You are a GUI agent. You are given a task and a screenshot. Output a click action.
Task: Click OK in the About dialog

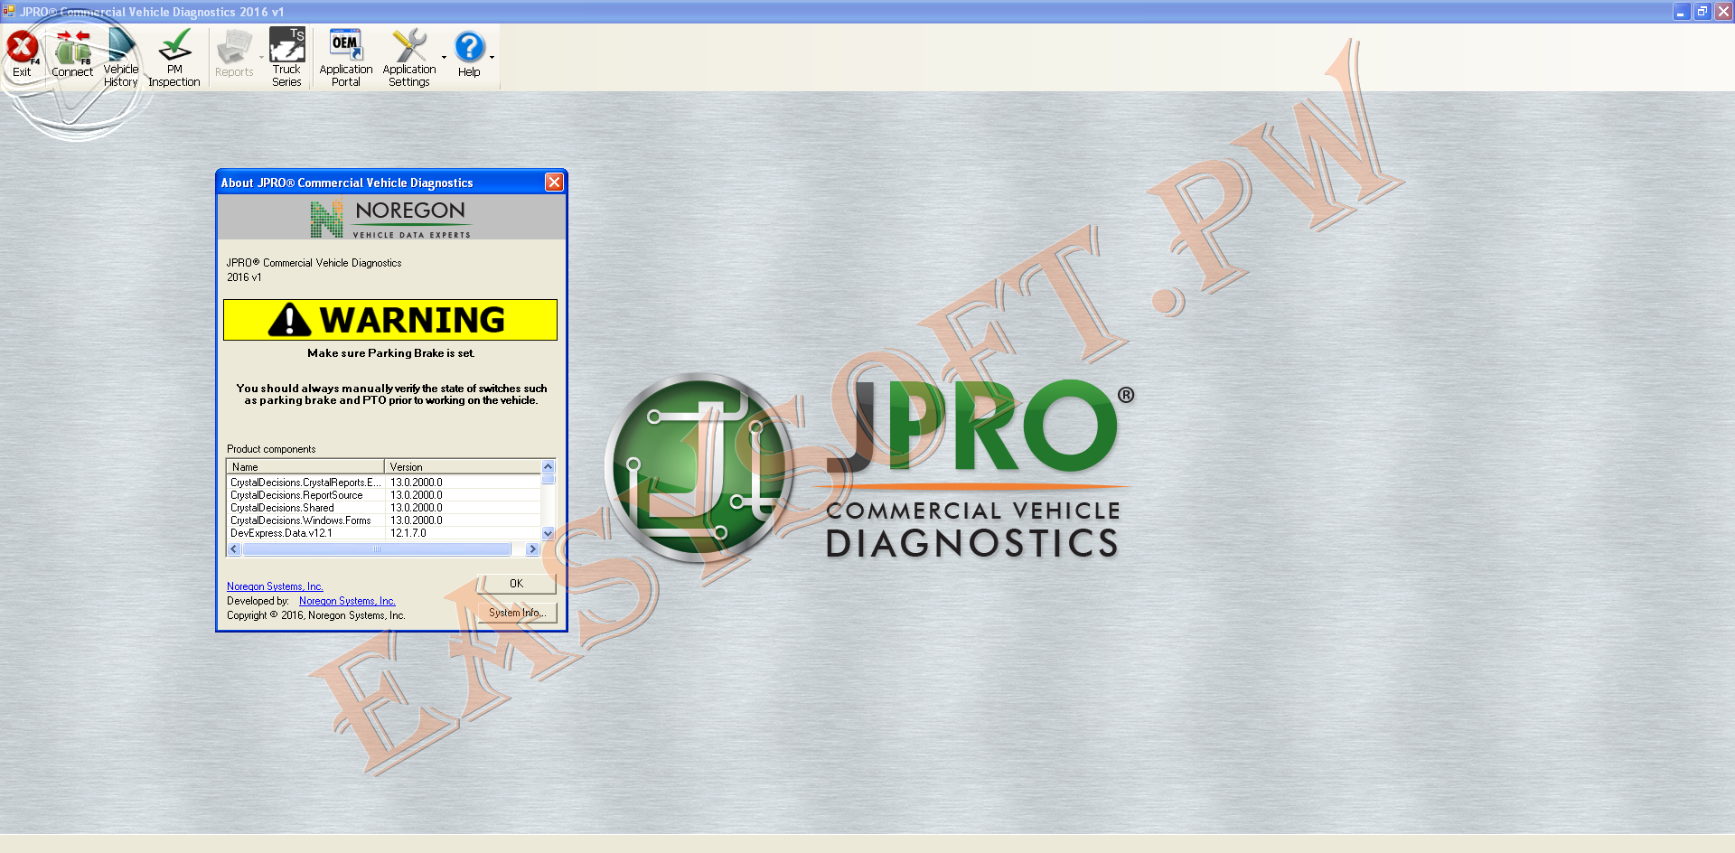[516, 584]
